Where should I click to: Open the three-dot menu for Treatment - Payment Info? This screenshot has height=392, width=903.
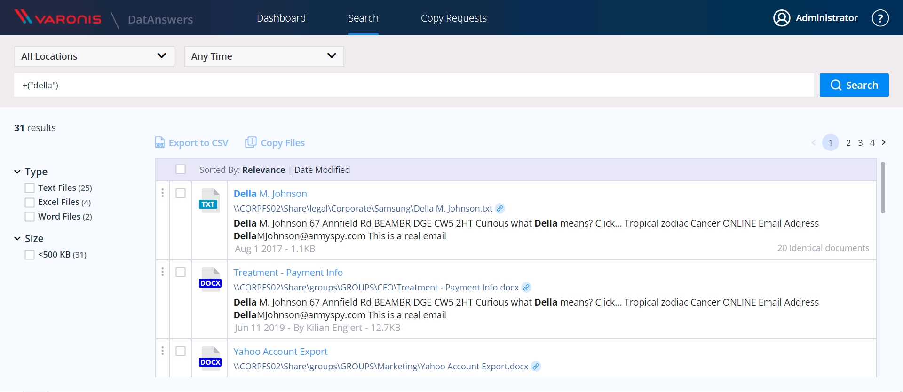pos(163,272)
